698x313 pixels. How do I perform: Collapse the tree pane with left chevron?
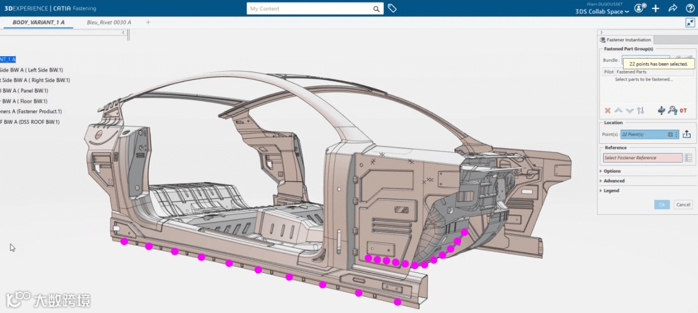123,33
